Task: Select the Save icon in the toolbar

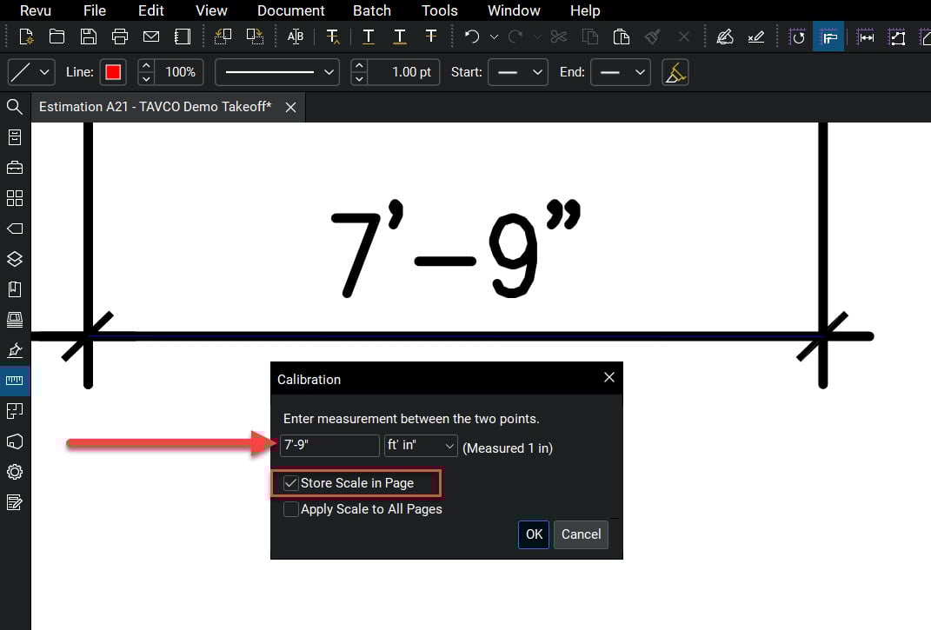Action: 89,36
